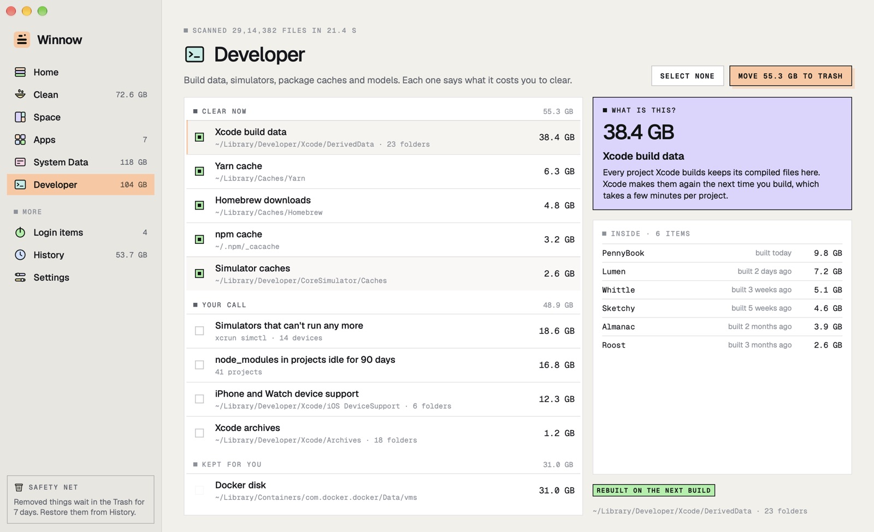Image resolution: width=874 pixels, height=532 pixels.
Task: Click the System Data icon in sidebar
Action: [20, 162]
